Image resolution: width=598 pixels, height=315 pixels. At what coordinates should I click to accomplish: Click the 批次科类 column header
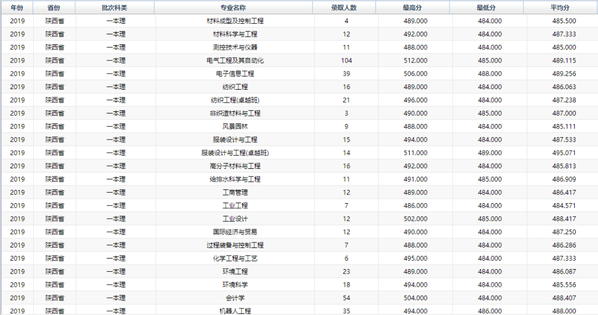coord(115,8)
